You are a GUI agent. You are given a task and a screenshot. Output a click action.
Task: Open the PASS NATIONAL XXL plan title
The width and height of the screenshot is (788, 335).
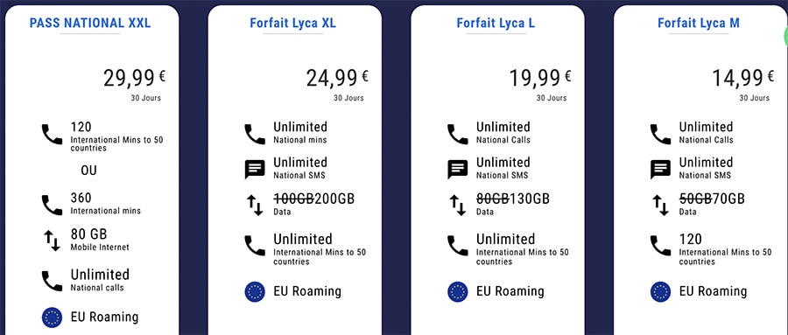point(90,23)
